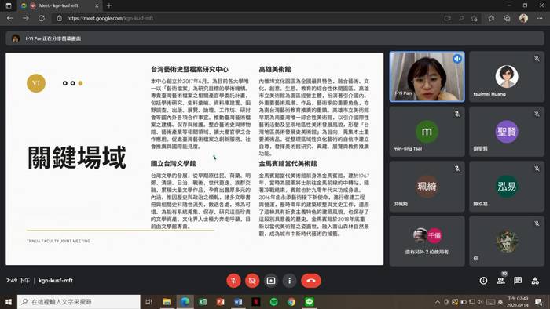Expand the system tray hidden icons chevron
The width and height of the screenshot is (550, 309).
438,302
